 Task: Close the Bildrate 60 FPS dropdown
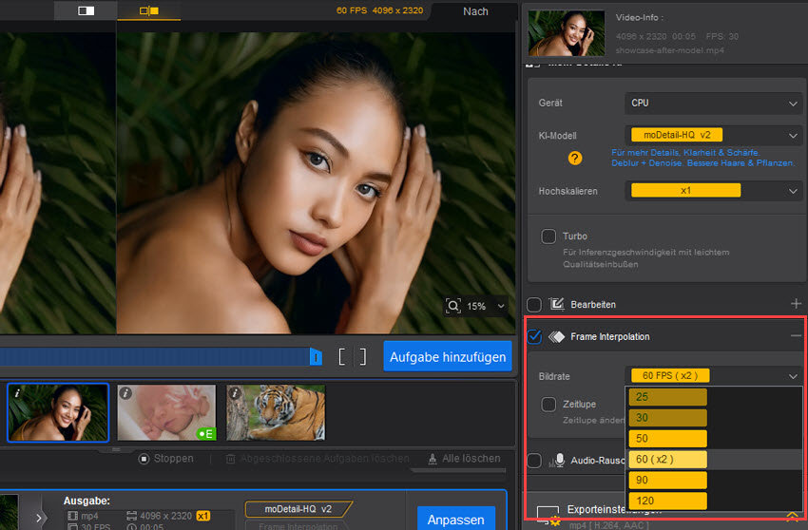point(714,376)
